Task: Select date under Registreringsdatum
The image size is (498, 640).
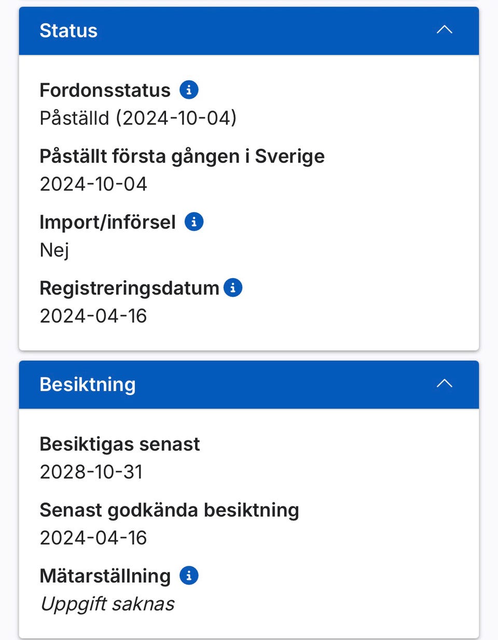Action: coord(93,316)
